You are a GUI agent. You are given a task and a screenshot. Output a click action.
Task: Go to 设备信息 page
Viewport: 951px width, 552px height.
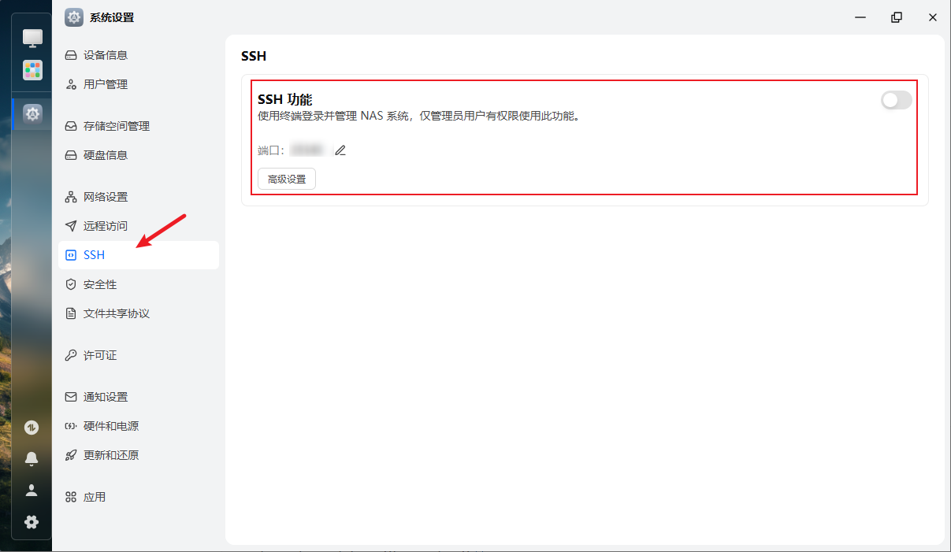(x=106, y=55)
